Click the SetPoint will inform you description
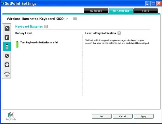162x124 pixels. [117, 42]
